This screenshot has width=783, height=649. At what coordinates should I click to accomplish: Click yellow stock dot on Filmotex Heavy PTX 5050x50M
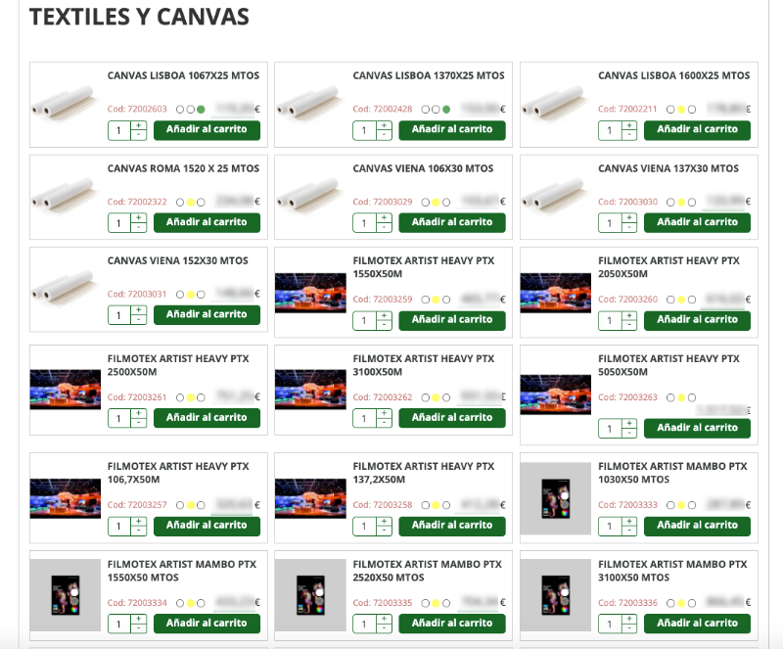[681, 397]
